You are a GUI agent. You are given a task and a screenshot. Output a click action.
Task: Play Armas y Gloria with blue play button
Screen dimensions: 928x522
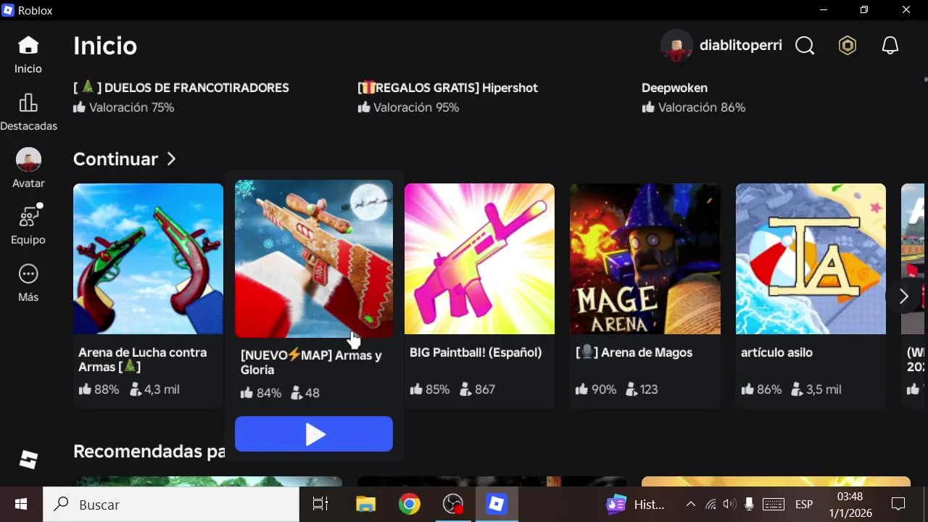tap(314, 434)
